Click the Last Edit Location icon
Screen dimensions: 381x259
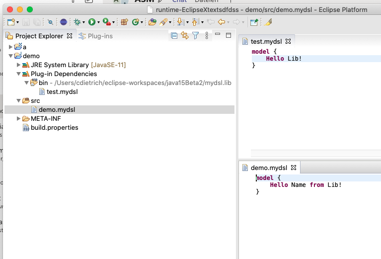(x=211, y=22)
